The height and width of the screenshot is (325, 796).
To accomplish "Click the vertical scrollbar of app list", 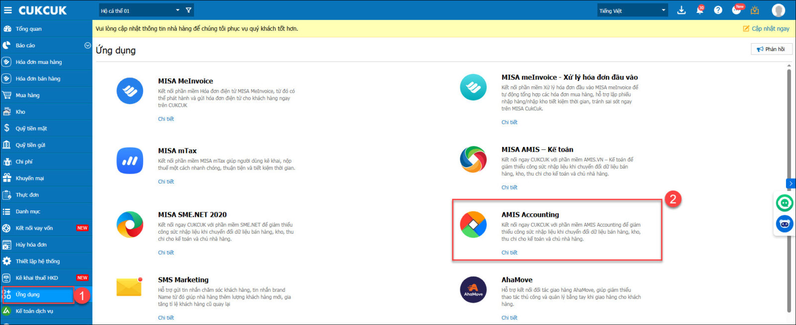I will tap(789, 189).
